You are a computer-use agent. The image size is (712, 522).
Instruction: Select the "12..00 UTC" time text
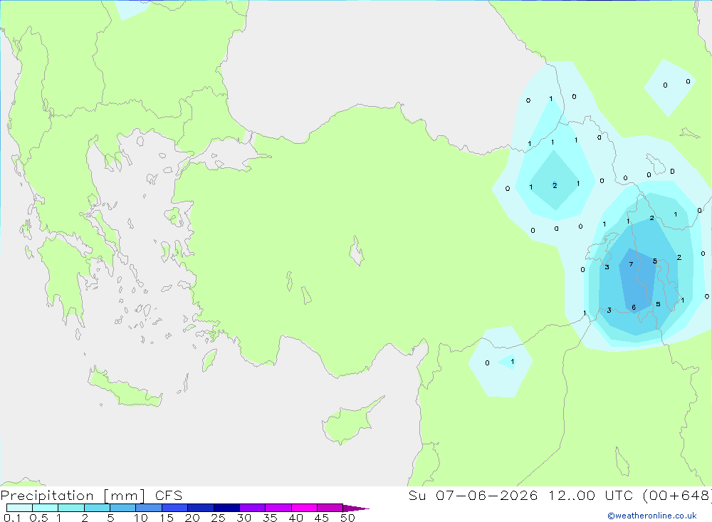tap(590, 495)
